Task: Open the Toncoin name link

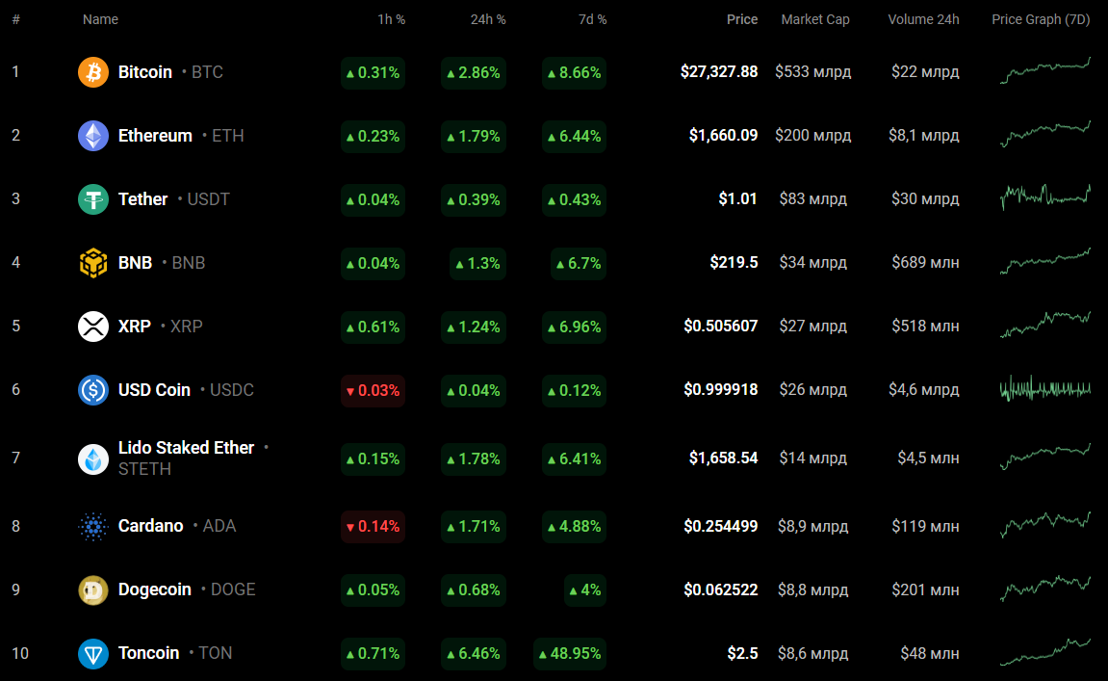Action: [148, 653]
